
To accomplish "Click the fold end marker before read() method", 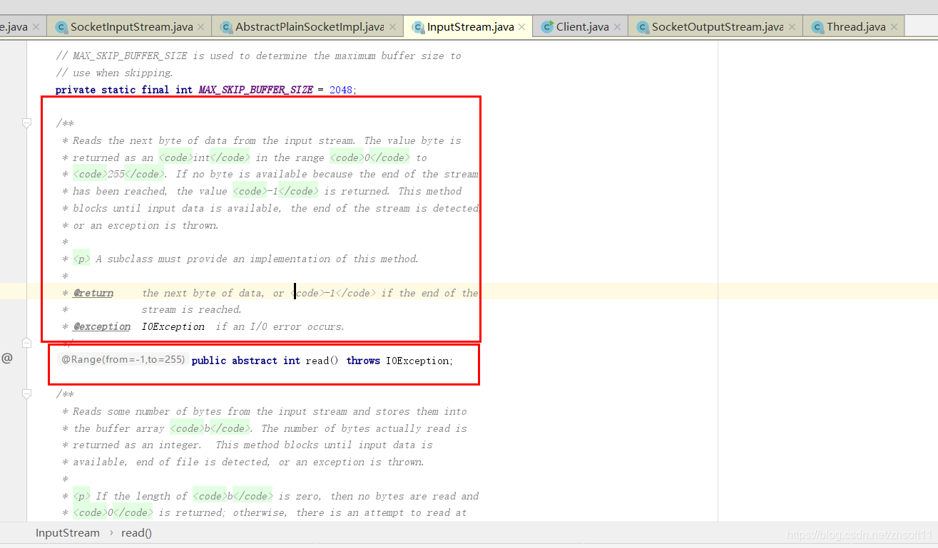I will 27,343.
